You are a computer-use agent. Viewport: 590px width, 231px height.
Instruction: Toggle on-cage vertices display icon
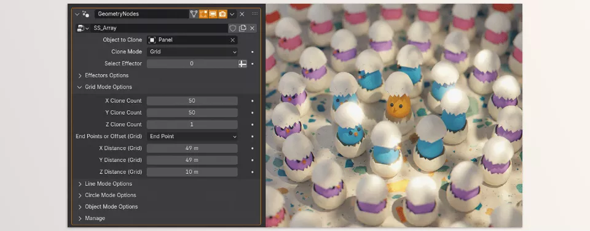click(x=194, y=14)
